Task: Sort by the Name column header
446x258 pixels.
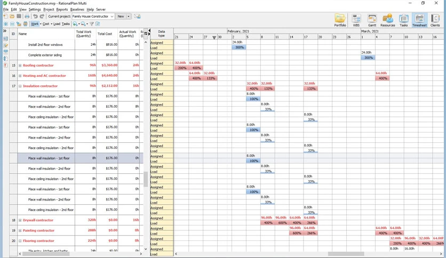Action: pos(46,34)
